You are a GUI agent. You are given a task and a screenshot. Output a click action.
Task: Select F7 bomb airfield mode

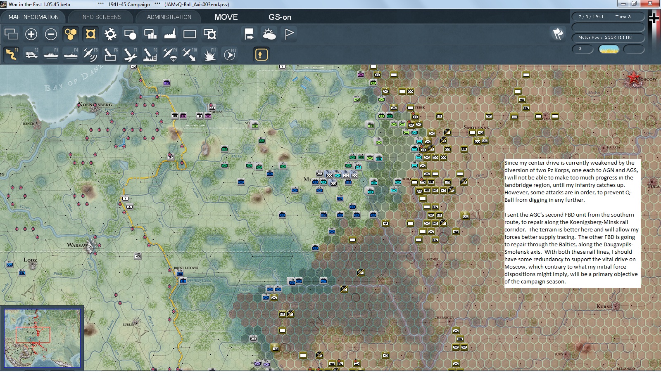(130, 54)
